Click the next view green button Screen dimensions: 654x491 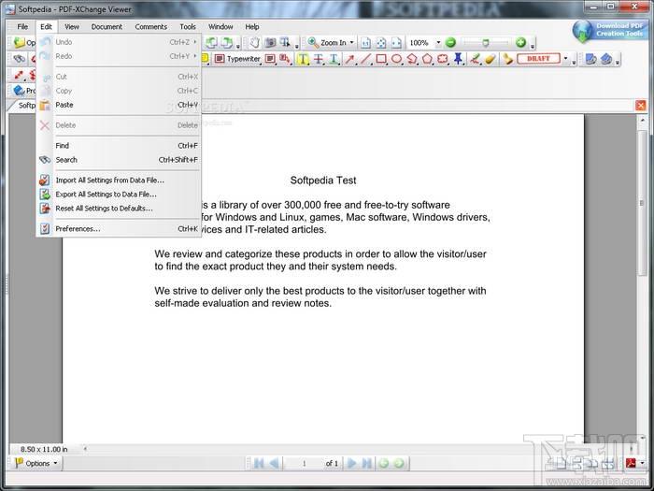click(x=399, y=463)
